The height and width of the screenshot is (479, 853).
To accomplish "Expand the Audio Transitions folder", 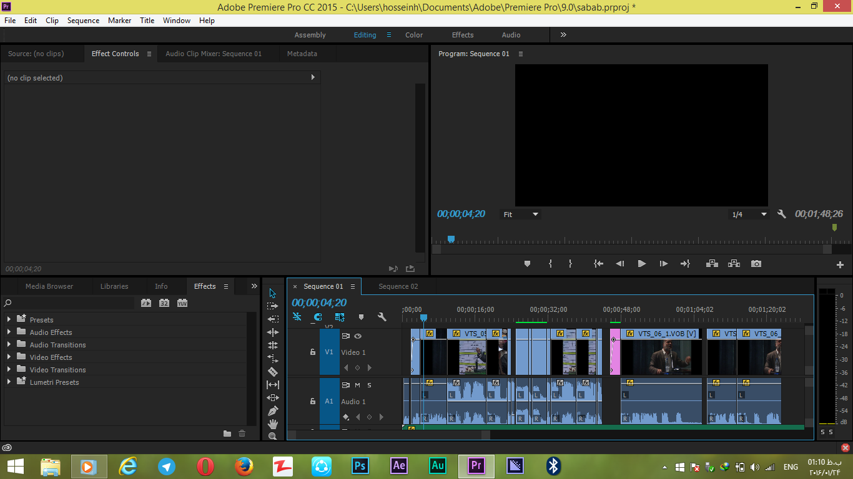I will (9, 344).
